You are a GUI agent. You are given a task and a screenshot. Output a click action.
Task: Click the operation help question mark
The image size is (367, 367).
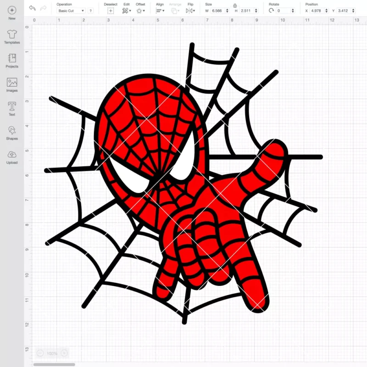click(90, 11)
